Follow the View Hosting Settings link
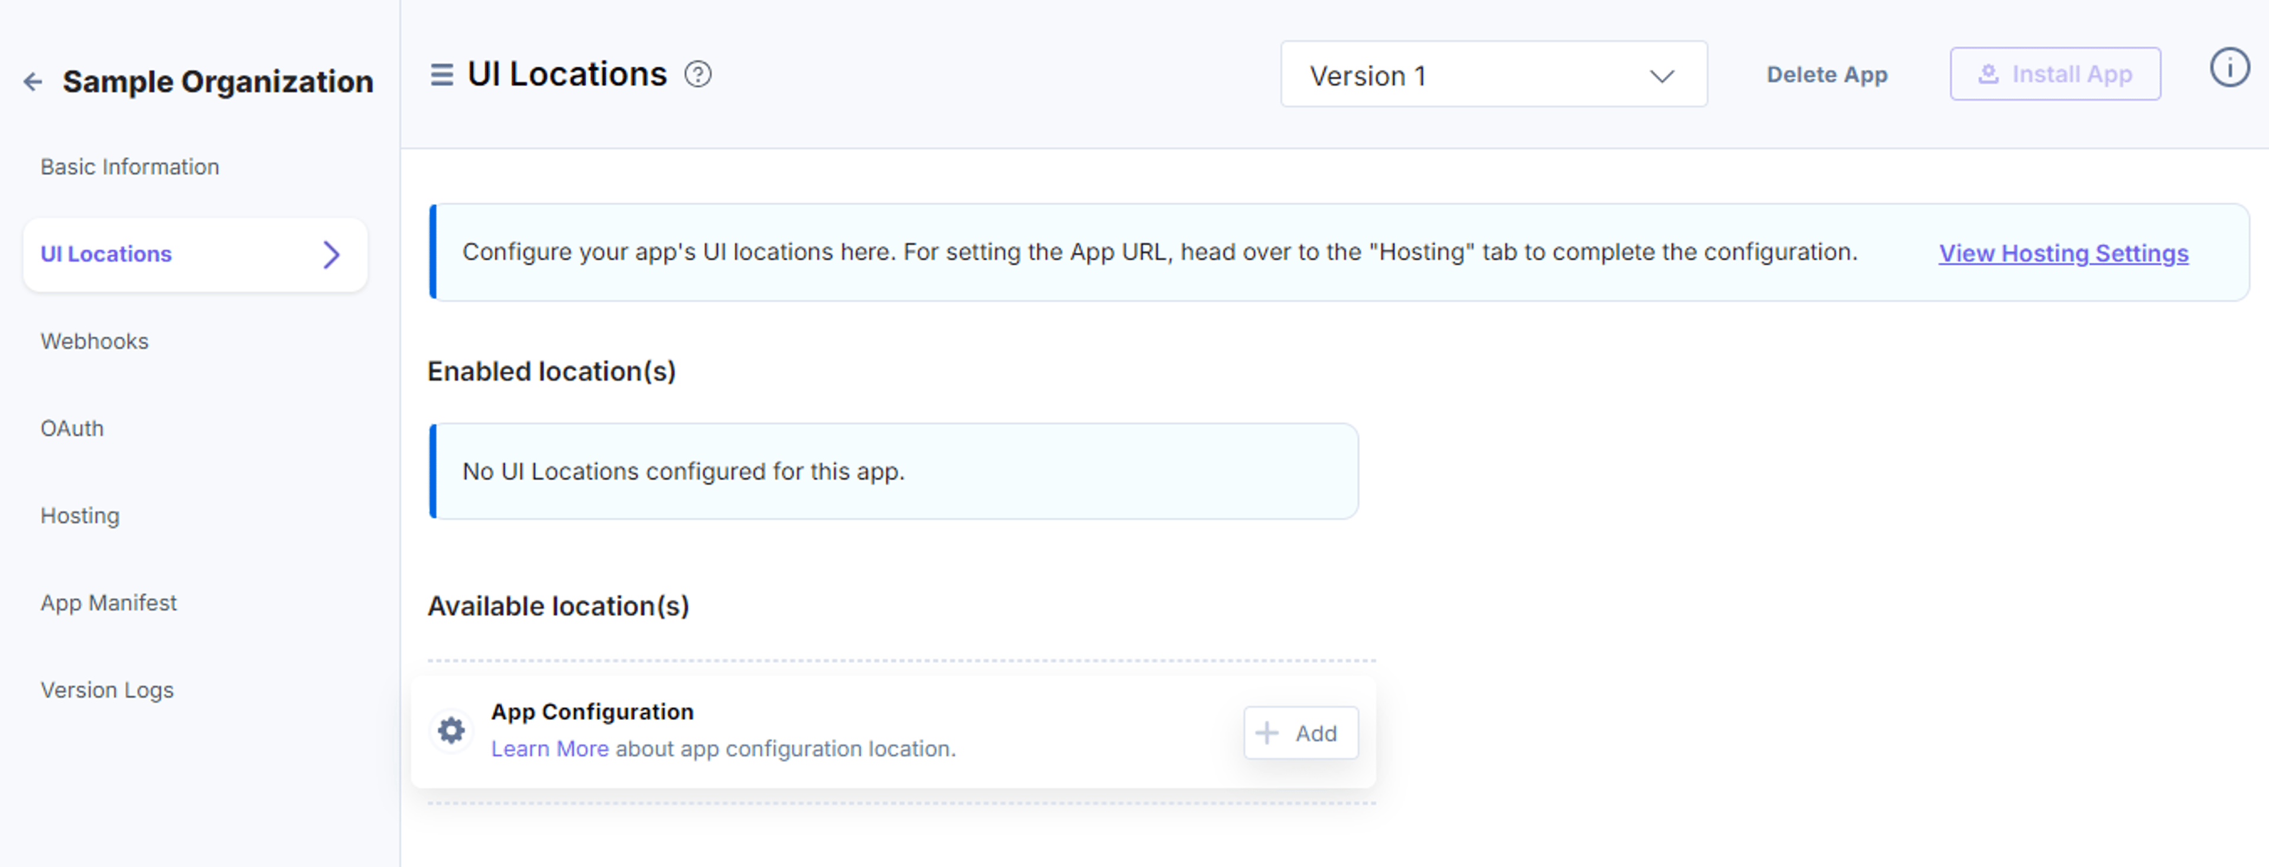2269x867 pixels. pos(2063,253)
